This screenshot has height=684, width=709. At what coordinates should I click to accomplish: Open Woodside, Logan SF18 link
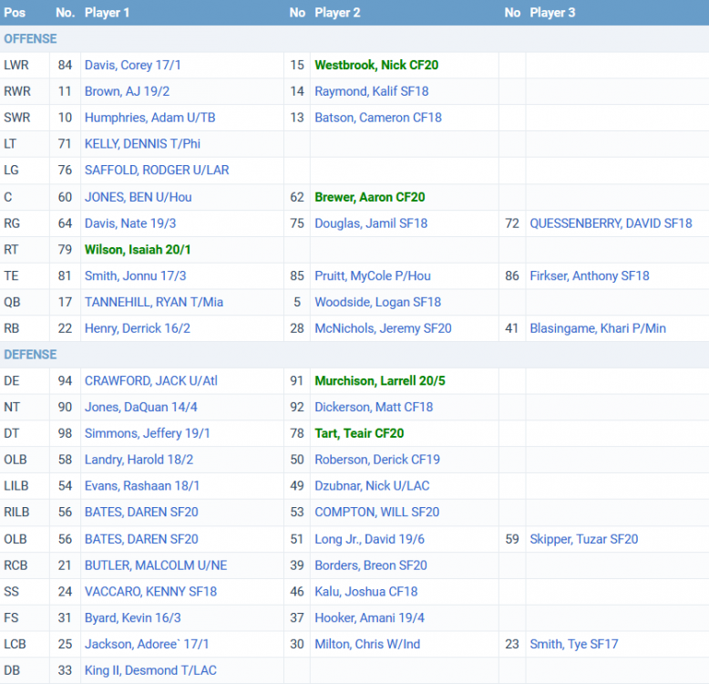click(x=377, y=302)
